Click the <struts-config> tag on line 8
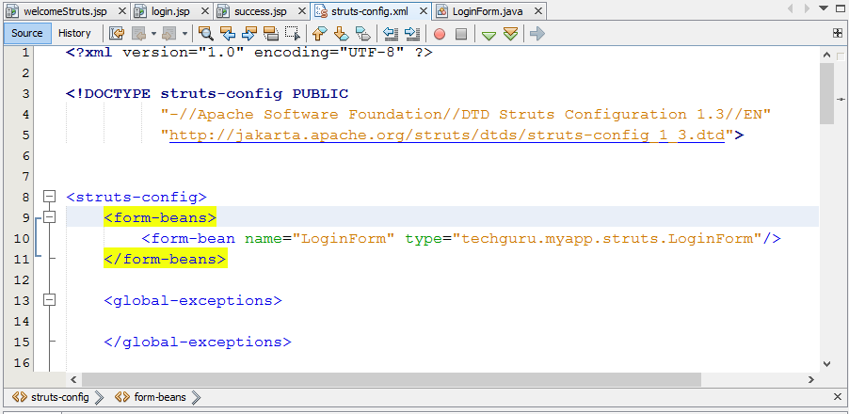 coord(136,197)
